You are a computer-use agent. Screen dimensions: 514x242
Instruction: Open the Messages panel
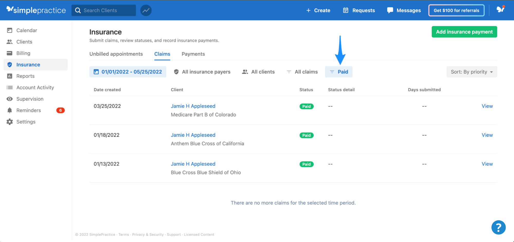point(404,10)
